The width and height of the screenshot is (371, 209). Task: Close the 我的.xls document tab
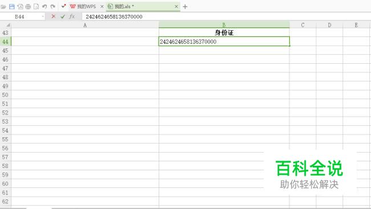176,7
